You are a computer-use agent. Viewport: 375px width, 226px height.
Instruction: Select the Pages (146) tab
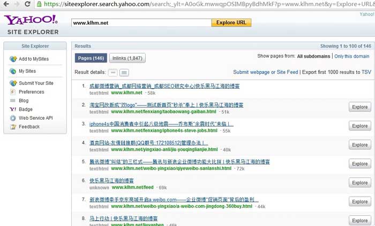(91, 58)
